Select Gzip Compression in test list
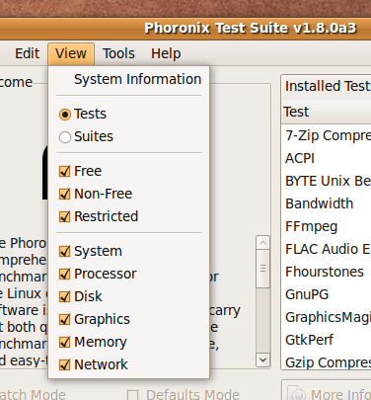371x400 pixels. pos(327,362)
